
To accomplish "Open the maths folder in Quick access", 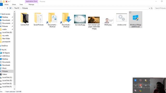I will [x=4, y=29].
